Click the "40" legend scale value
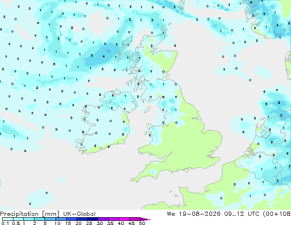Viewport: 291px width, 225px height. (121, 223)
